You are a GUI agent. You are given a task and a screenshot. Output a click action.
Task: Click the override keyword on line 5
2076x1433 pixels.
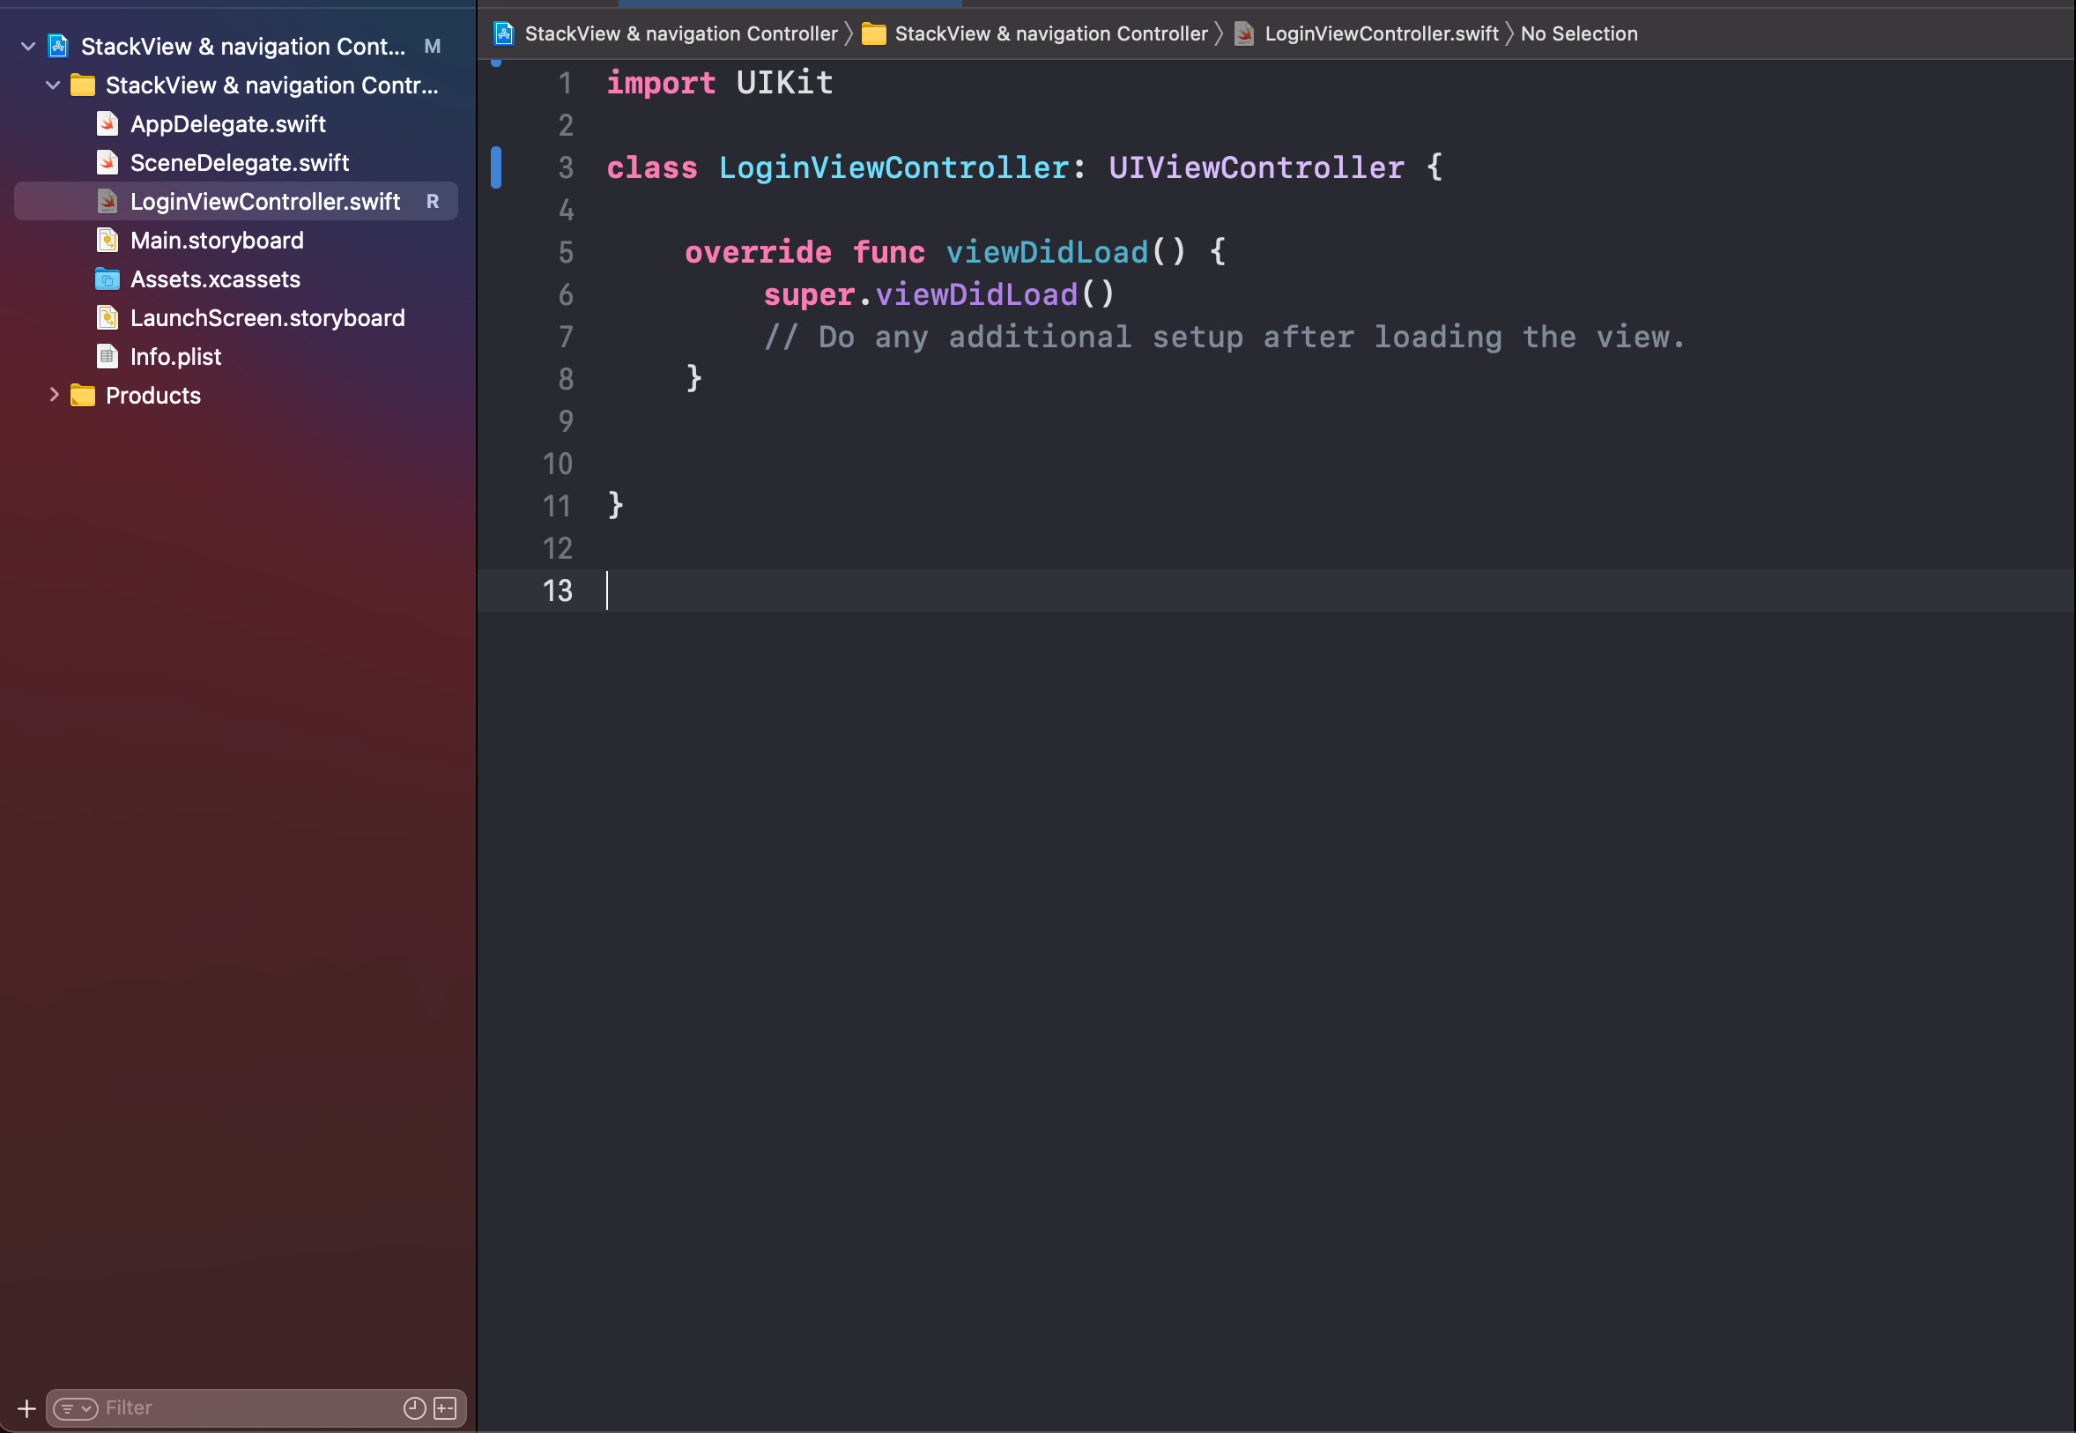759,252
